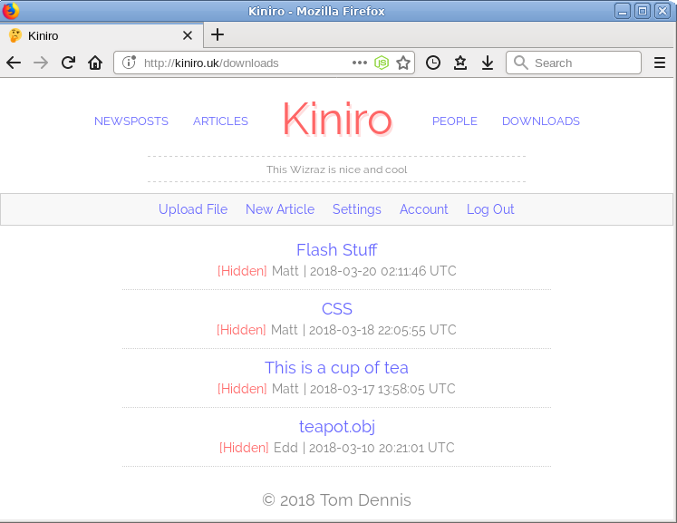Click the Upload File link
This screenshot has width=677, height=523.
pyautogui.click(x=193, y=209)
